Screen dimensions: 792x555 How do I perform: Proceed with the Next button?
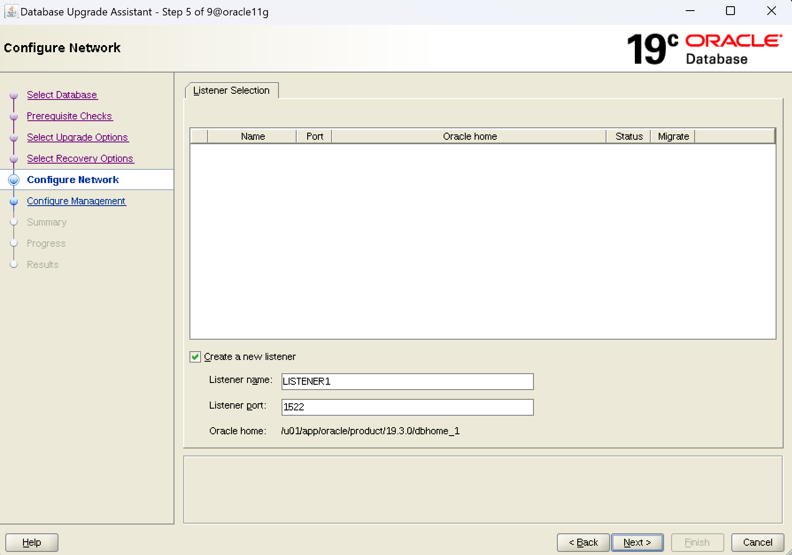click(637, 543)
